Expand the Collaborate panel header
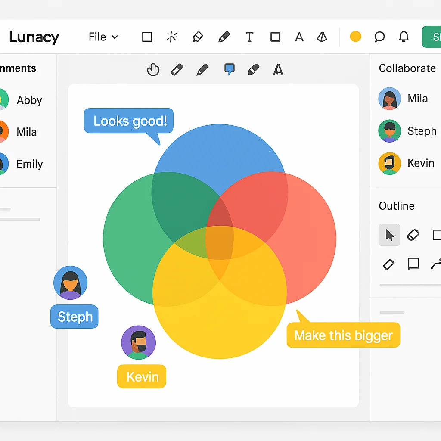This screenshot has height=441, width=441. (x=407, y=68)
